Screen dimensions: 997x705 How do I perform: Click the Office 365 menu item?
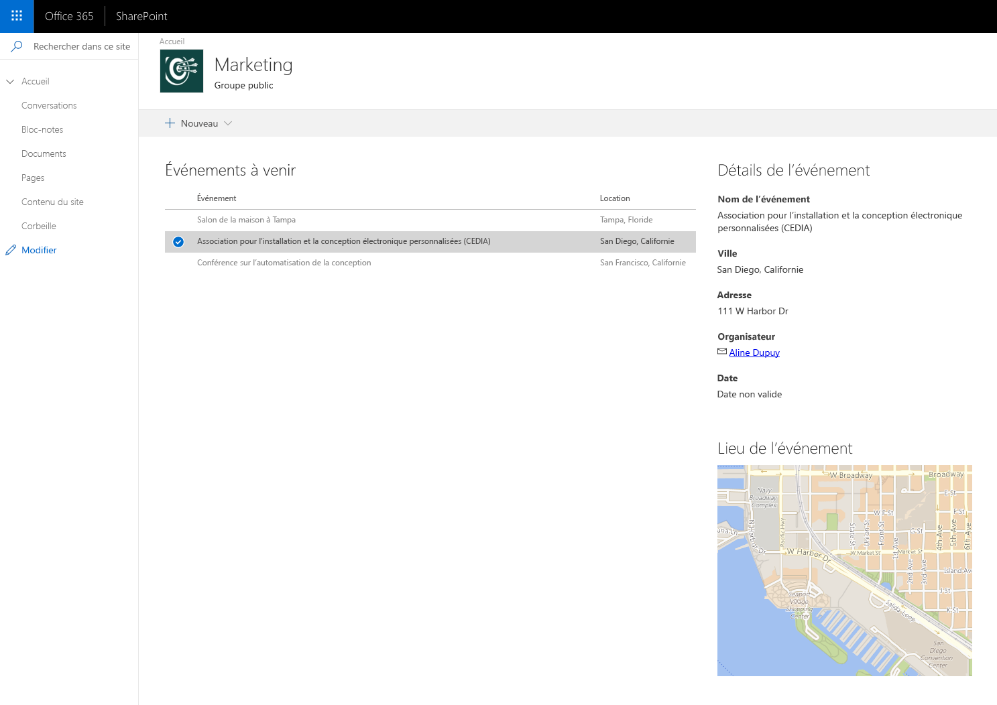click(x=68, y=16)
